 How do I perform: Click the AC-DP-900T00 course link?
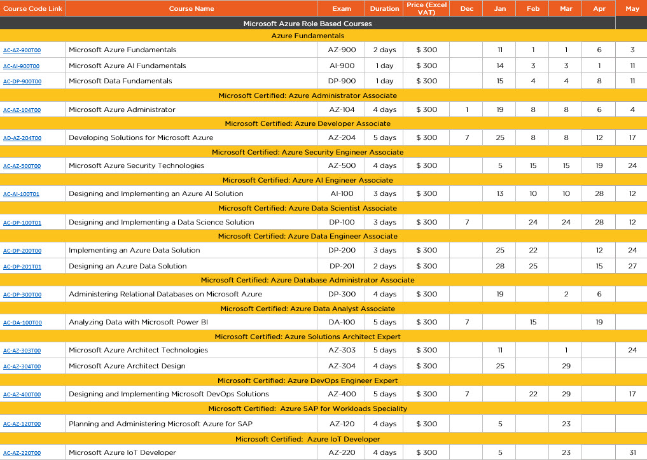(22, 81)
